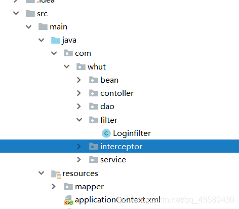
Task: Collapse the java source folder chevron
Action: tap(42, 40)
